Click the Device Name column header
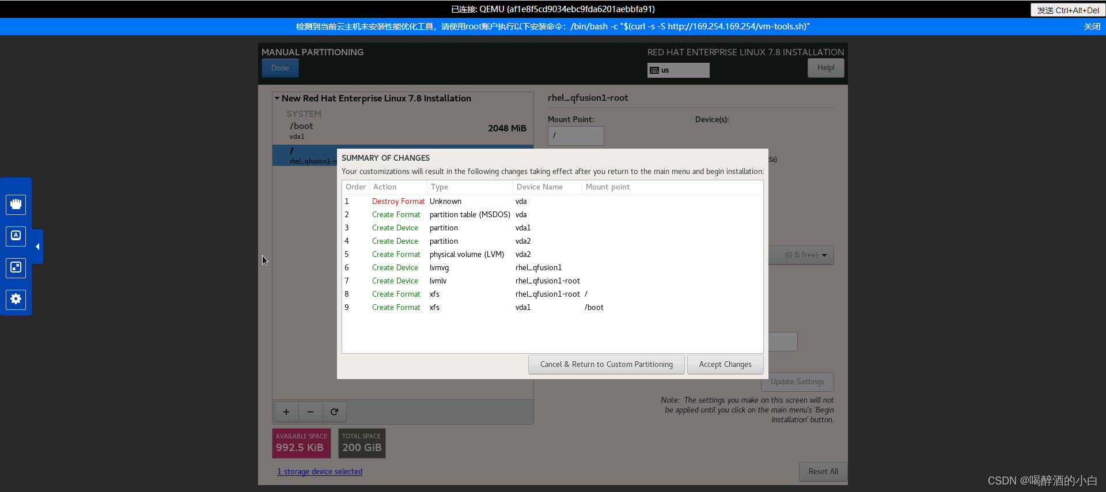This screenshot has width=1106, height=492. click(x=547, y=187)
